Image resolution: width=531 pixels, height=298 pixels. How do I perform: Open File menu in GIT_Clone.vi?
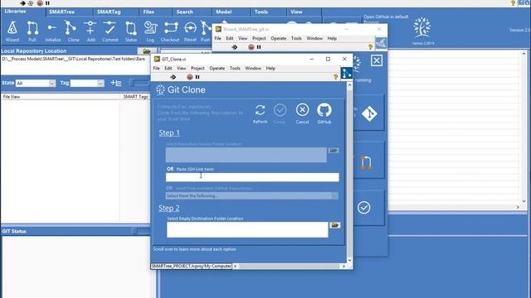tap(156, 68)
